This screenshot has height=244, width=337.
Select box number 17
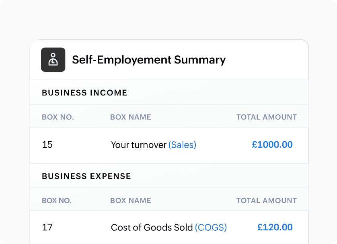point(47,228)
